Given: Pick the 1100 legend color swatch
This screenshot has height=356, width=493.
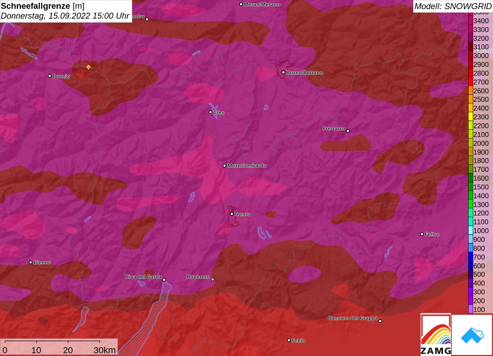Looking at the screenshot, I should pos(470,221).
